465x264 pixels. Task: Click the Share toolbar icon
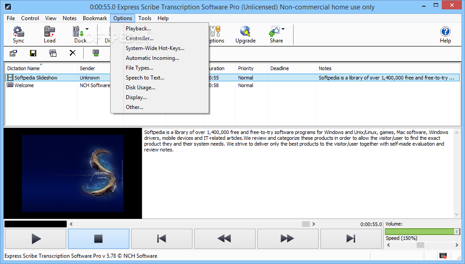(276, 35)
